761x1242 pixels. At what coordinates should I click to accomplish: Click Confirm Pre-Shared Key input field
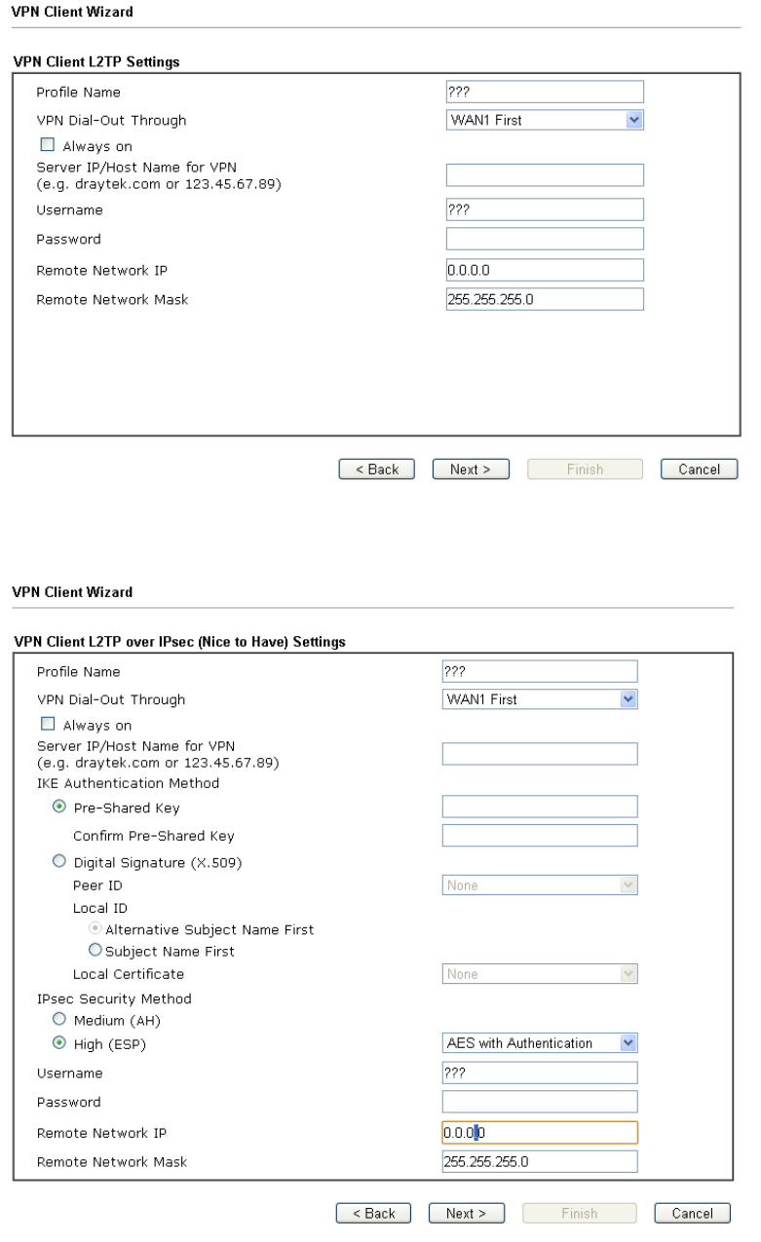point(540,836)
